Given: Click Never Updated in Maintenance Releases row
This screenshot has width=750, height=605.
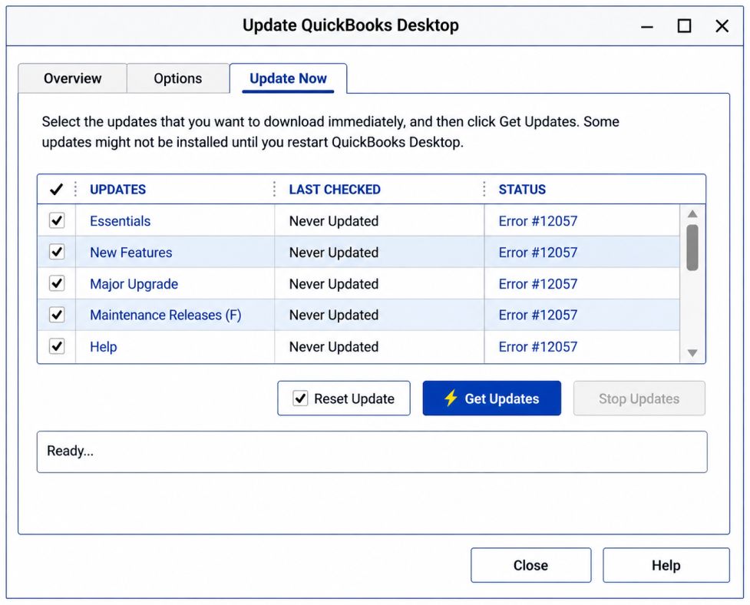Looking at the screenshot, I should [x=334, y=316].
